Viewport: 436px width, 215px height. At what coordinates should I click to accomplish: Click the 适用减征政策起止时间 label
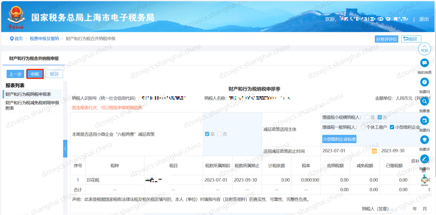(x=284, y=151)
